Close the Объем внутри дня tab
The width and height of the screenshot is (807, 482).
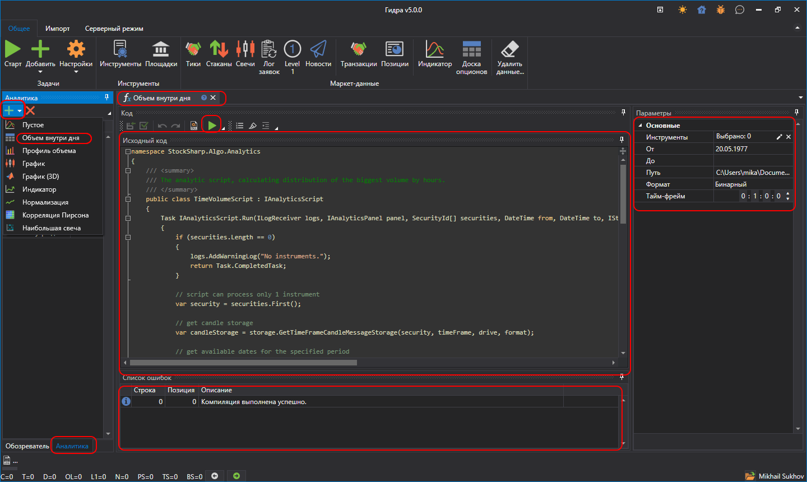[213, 98]
